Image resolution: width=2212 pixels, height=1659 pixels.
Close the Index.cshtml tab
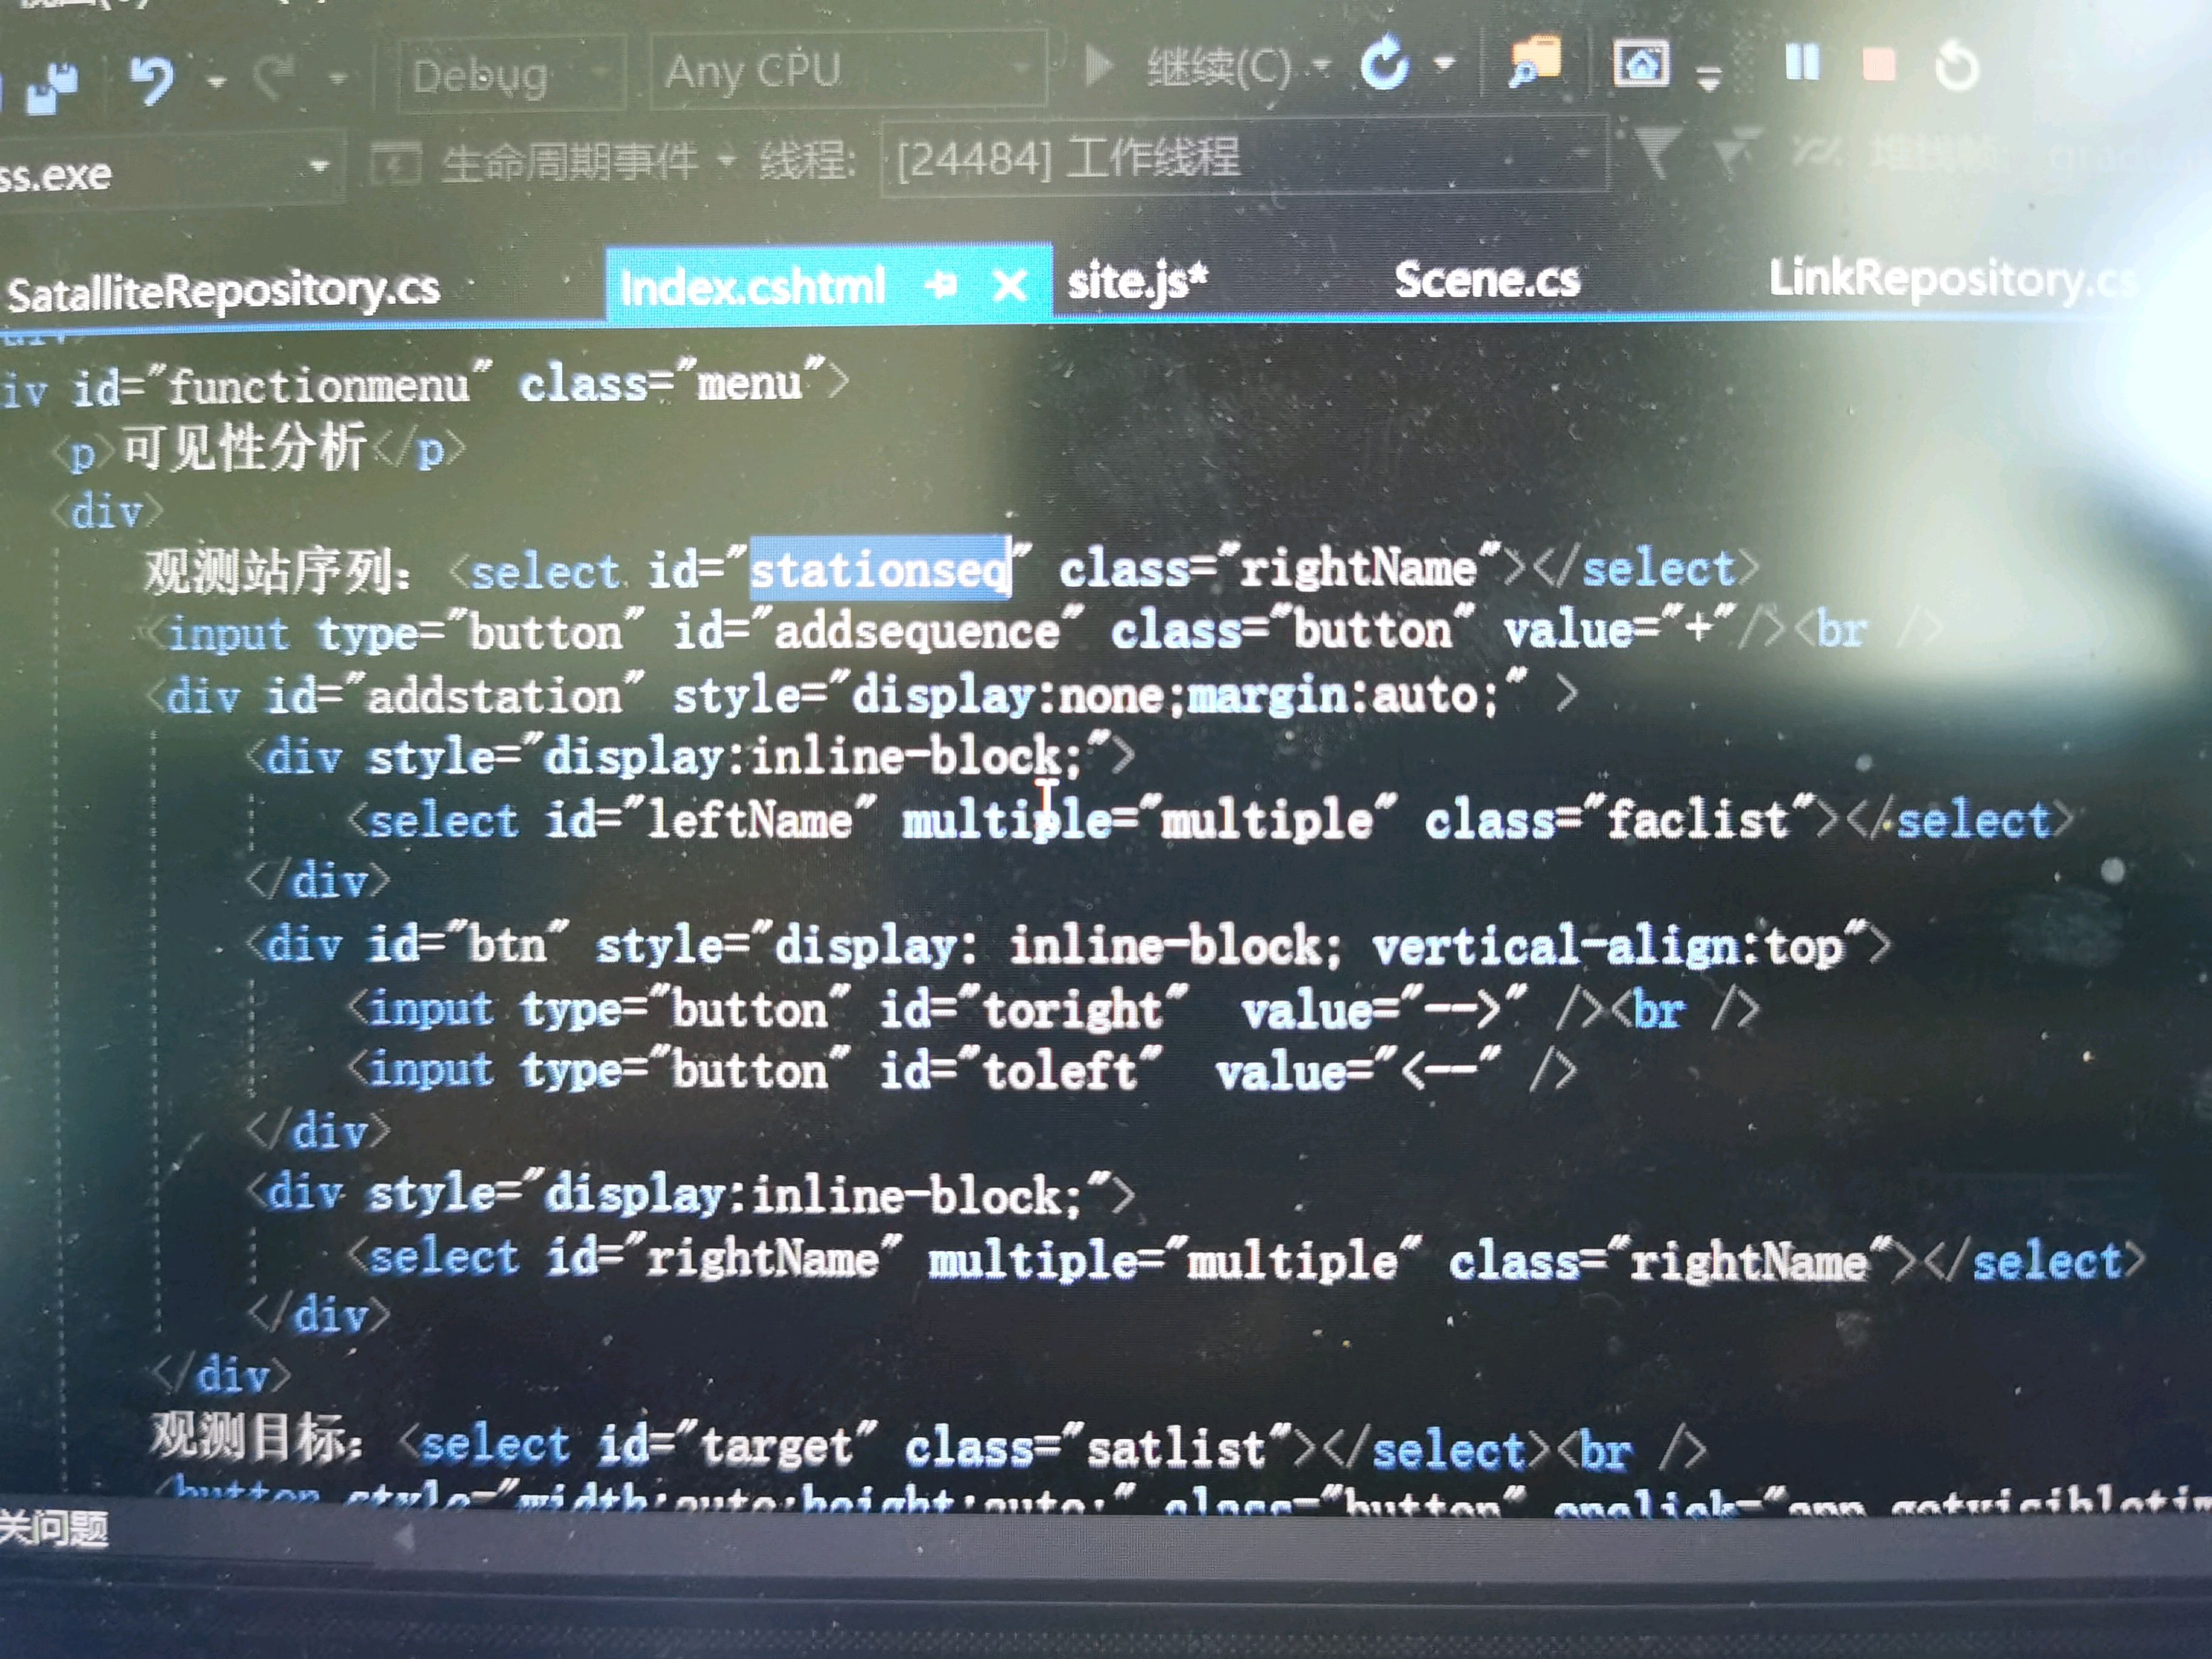coord(1010,285)
